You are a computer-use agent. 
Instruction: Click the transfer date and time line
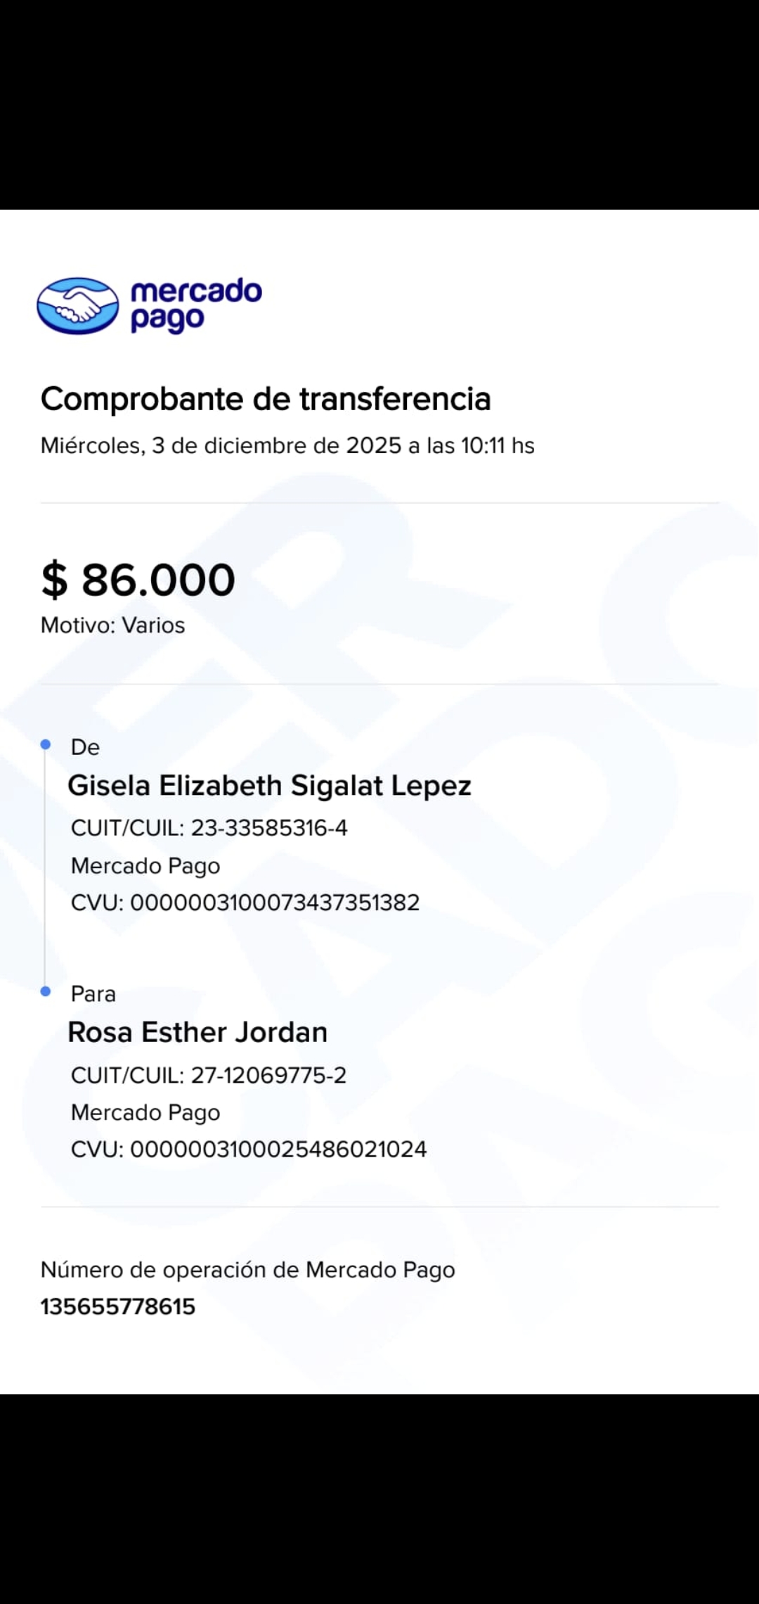pos(287,445)
